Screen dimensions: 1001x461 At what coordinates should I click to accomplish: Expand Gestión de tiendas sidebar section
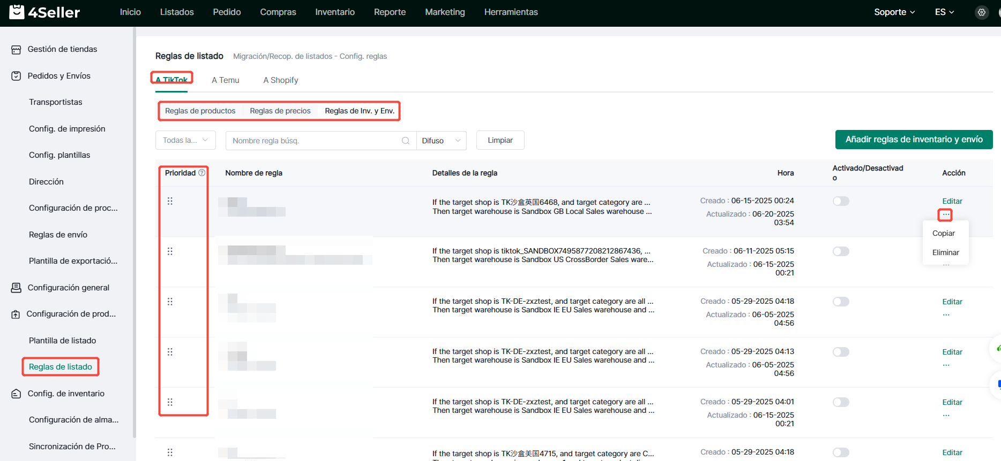(x=62, y=49)
